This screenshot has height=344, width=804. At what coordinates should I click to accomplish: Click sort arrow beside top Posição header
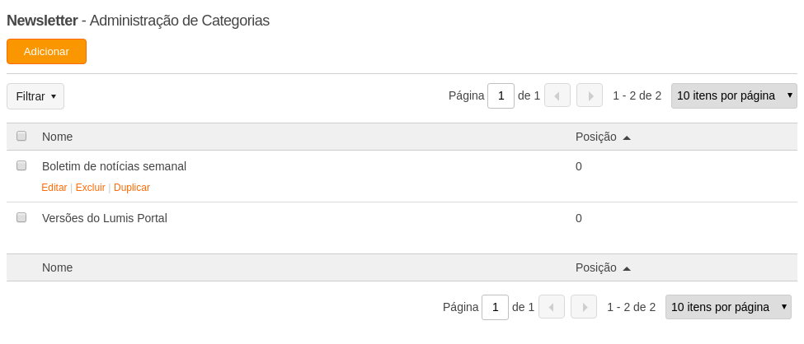click(x=627, y=137)
